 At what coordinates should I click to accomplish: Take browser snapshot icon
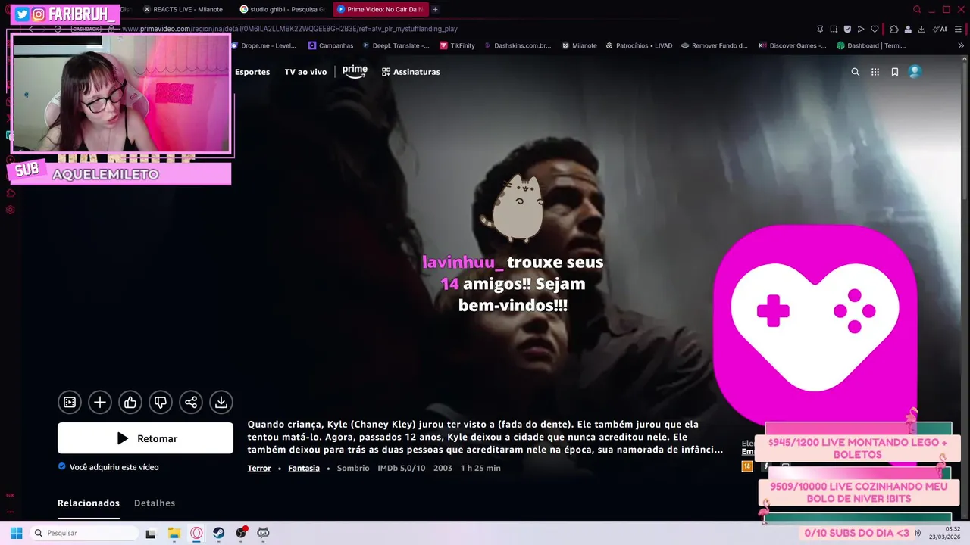tap(834, 29)
